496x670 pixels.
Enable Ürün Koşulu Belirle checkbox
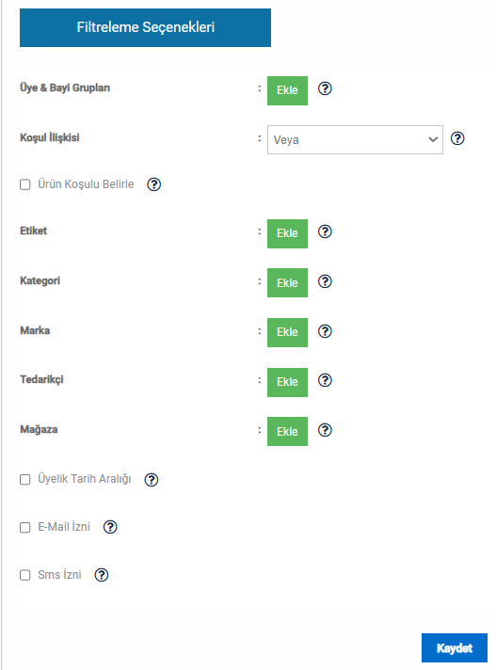pyautogui.click(x=25, y=184)
